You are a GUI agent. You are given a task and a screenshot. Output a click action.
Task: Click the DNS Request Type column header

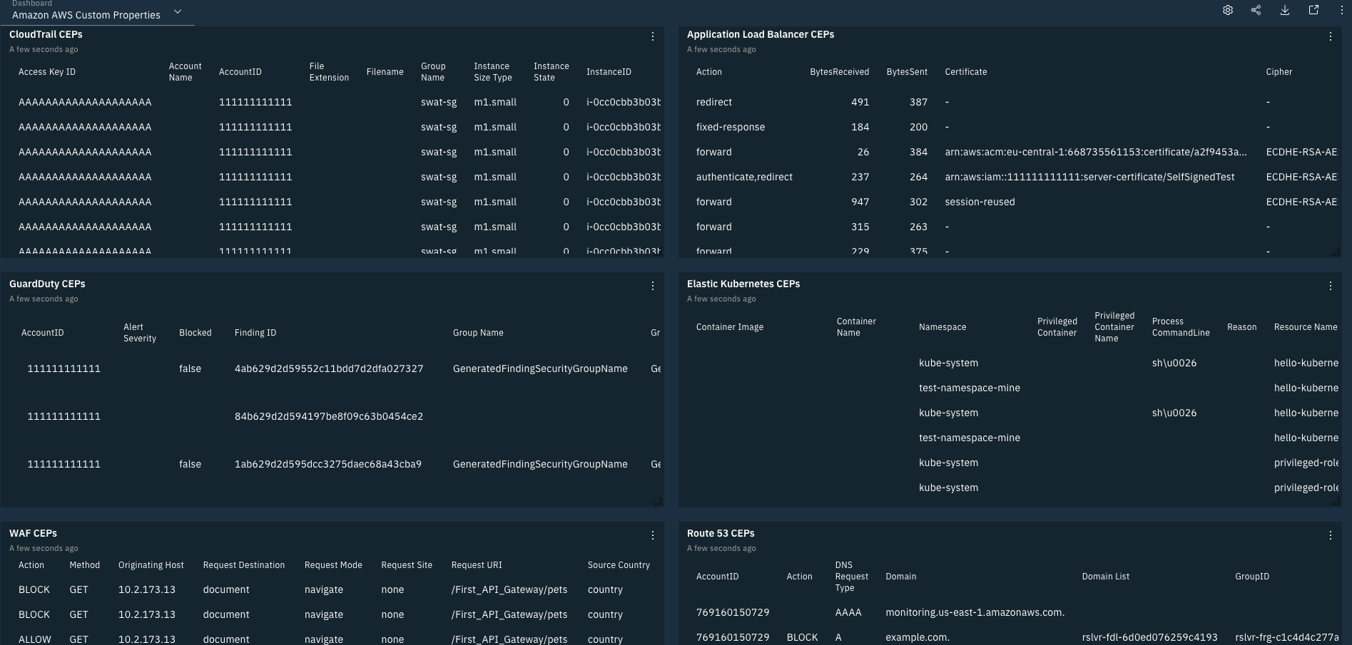852,577
